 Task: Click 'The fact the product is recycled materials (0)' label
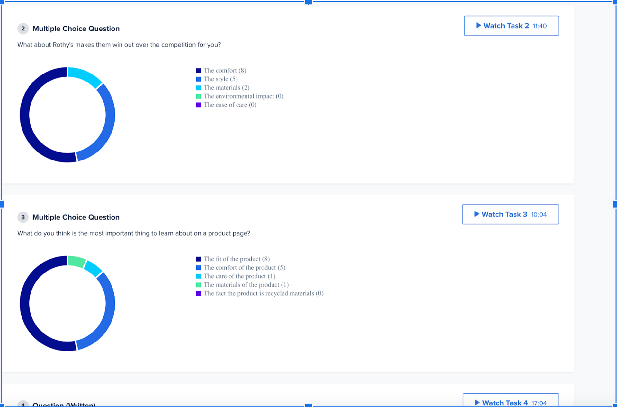264,293
